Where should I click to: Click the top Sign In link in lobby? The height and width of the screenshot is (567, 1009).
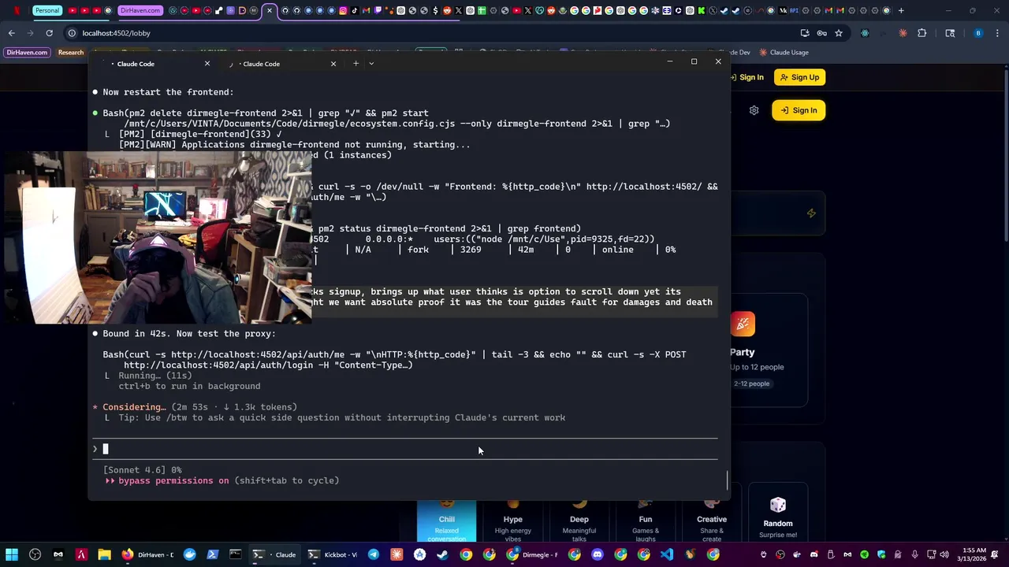[746, 77]
